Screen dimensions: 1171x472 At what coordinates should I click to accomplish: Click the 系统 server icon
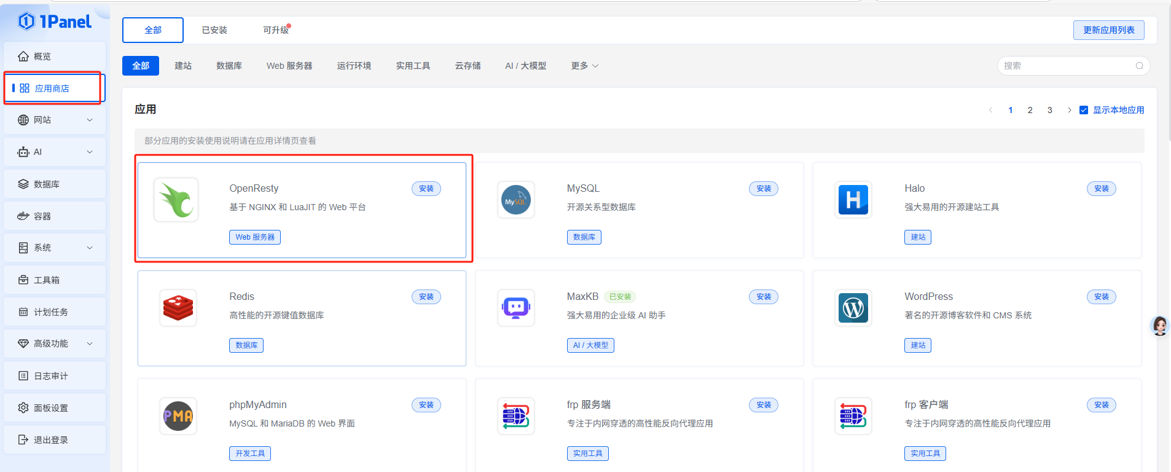(x=23, y=248)
